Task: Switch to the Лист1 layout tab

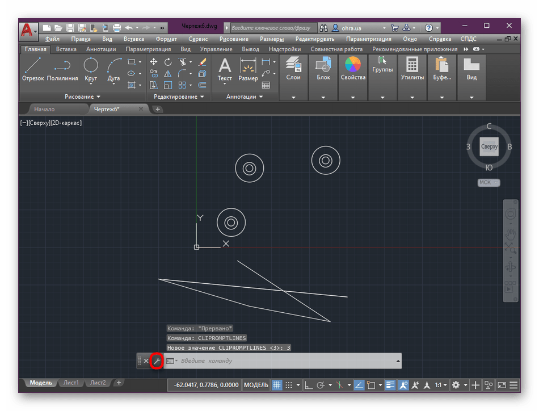Action: 71,383
